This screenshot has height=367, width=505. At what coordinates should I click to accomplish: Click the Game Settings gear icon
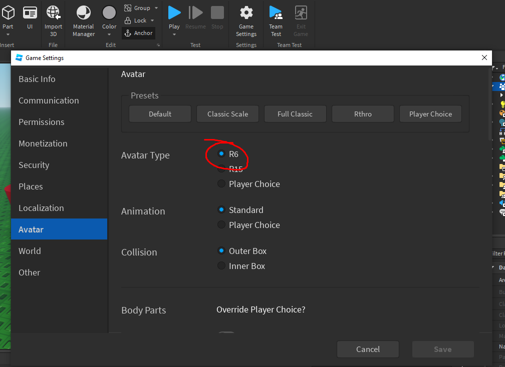coord(246,13)
